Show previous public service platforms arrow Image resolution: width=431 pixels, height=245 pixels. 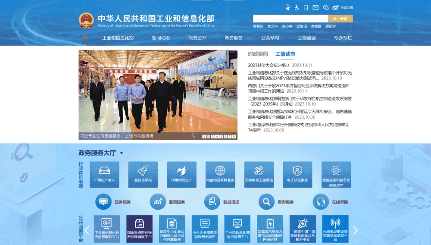[x=87, y=230]
